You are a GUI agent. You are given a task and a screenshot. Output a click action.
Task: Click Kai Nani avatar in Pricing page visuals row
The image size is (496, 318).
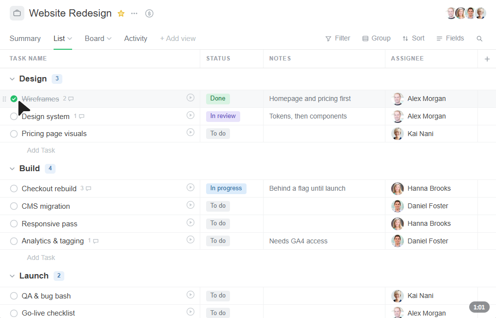[398, 134]
